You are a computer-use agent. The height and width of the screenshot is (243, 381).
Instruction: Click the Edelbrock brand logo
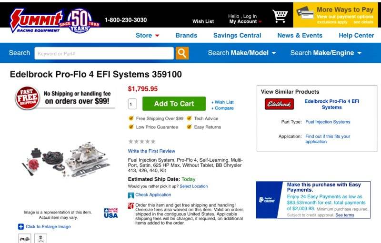click(279, 104)
